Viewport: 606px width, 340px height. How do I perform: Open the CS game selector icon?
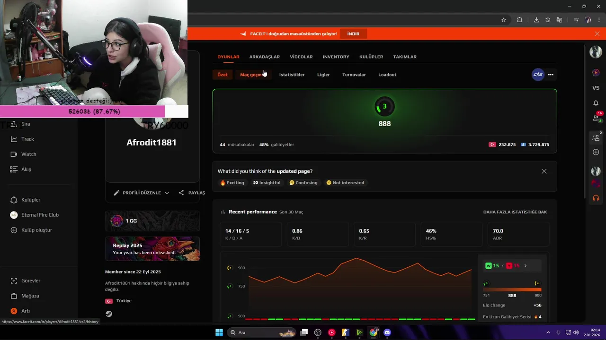point(538,75)
